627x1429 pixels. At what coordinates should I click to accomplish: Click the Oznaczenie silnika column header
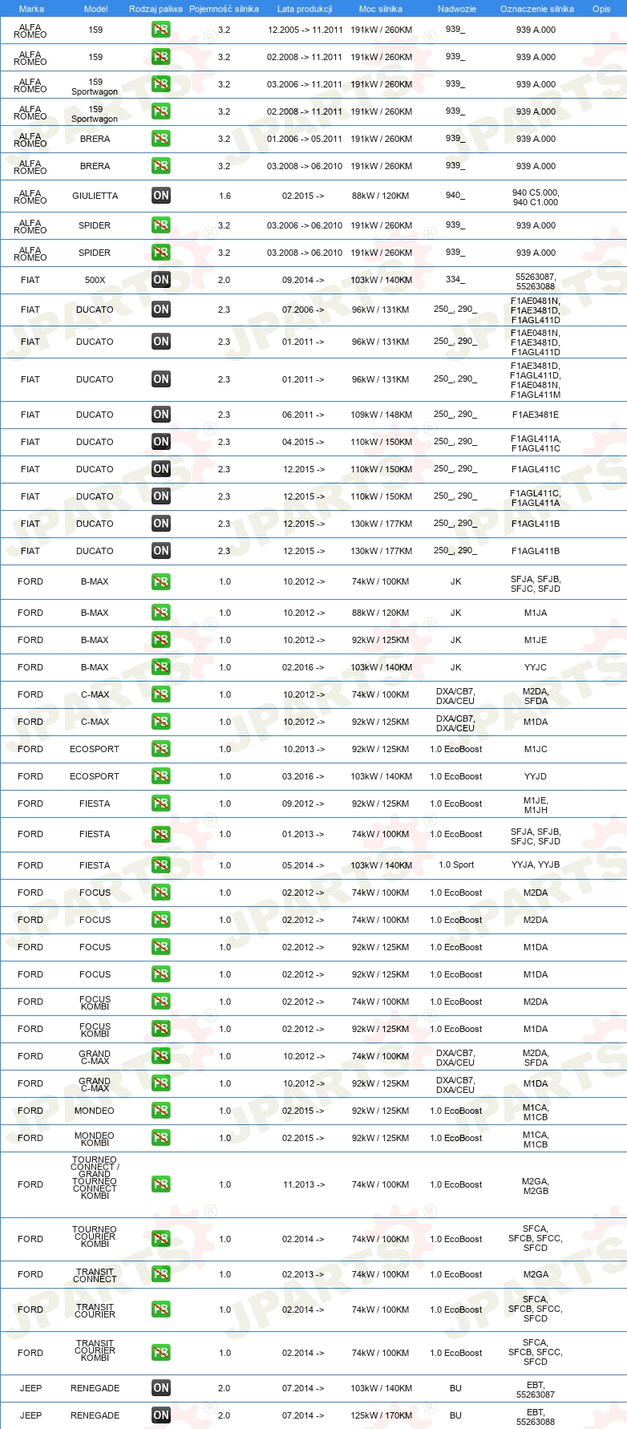pos(536,9)
